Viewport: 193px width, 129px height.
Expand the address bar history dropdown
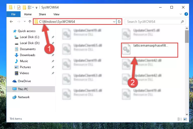point(114,22)
